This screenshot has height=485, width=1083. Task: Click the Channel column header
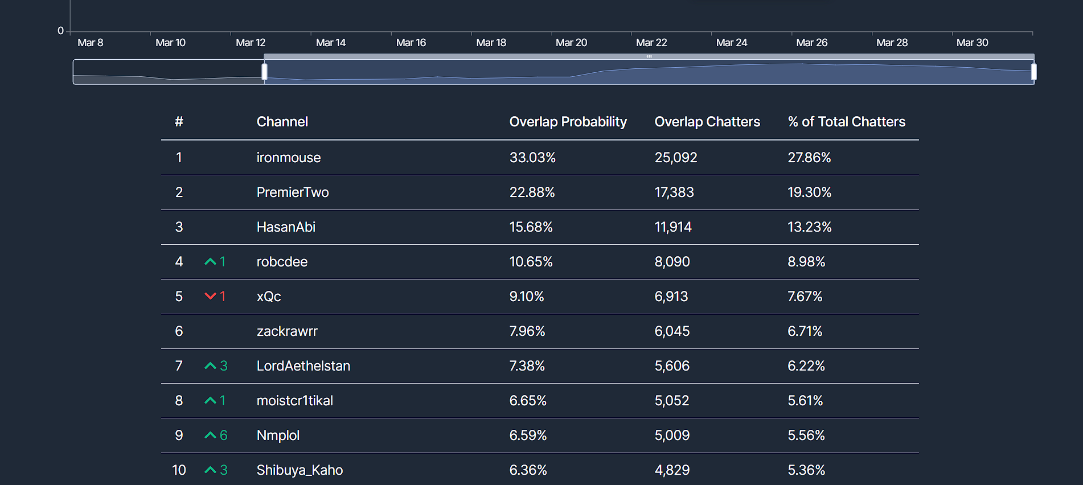pos(282,122)
